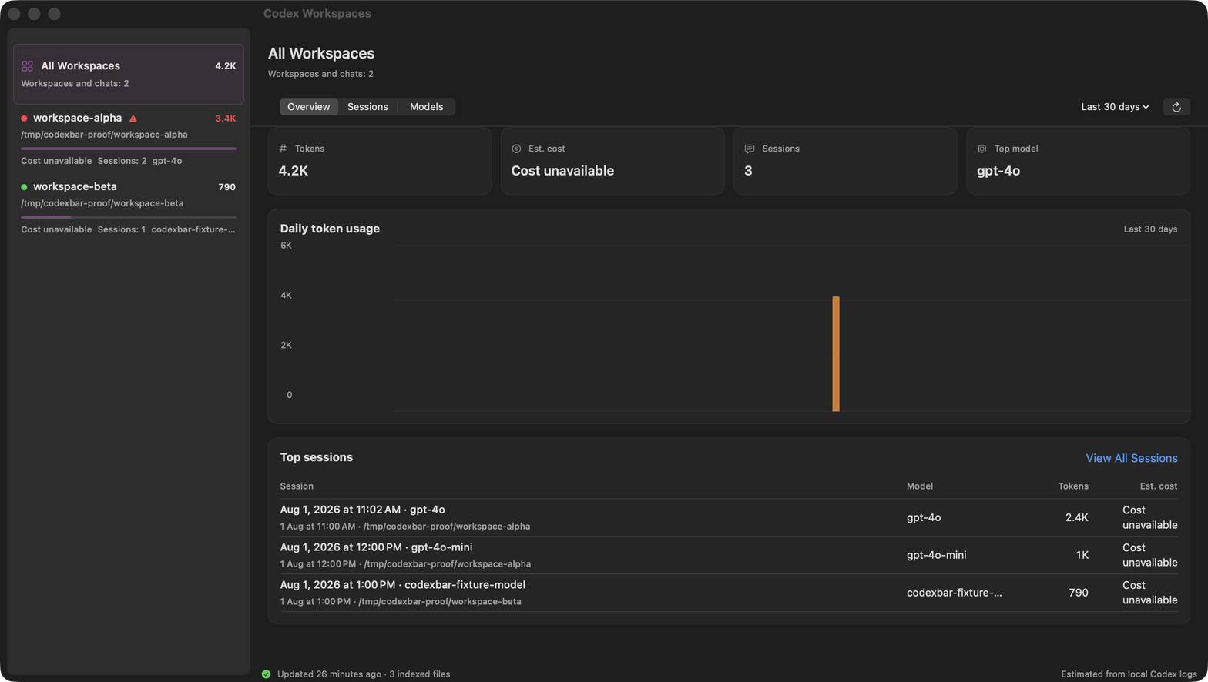The width and height of the screenshot is (1208, 682).
Task: Click the green status dot for workspace-beta
Action: tap(24, 187)
